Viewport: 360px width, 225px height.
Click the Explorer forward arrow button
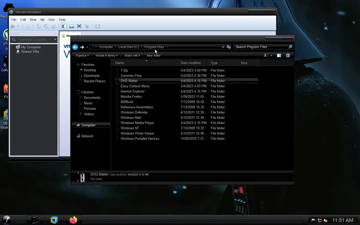[82, 47]
